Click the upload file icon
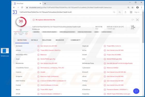Screen dimensions: 145x97 point(125,12)
